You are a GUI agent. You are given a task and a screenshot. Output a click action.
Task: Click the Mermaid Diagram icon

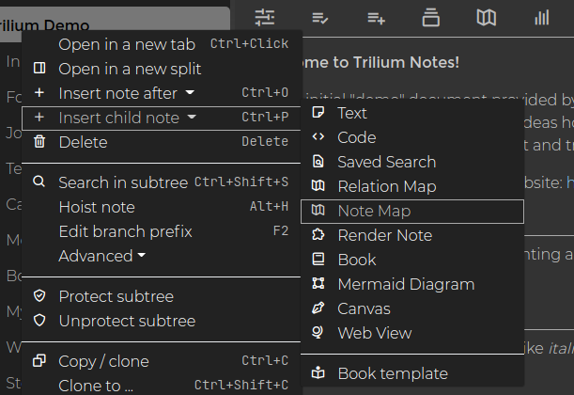coord(318,284)
